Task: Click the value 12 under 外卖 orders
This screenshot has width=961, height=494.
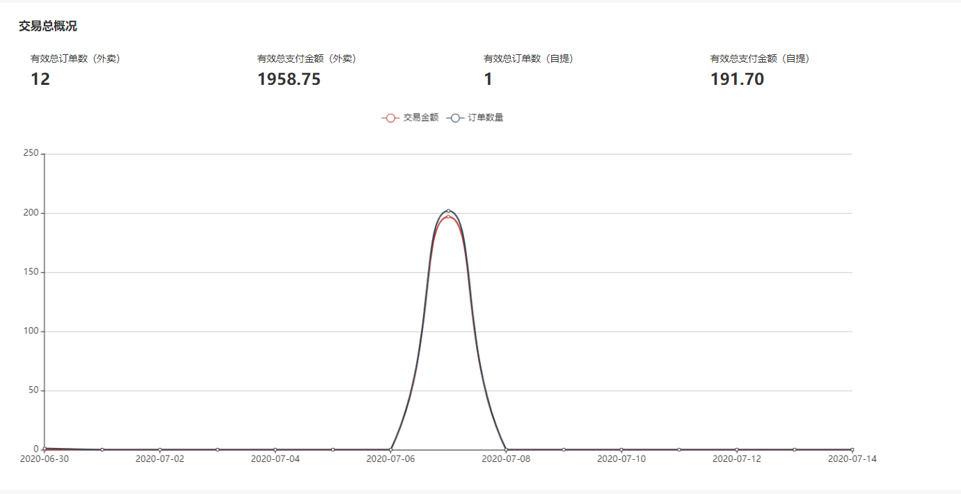Action: 40,79
